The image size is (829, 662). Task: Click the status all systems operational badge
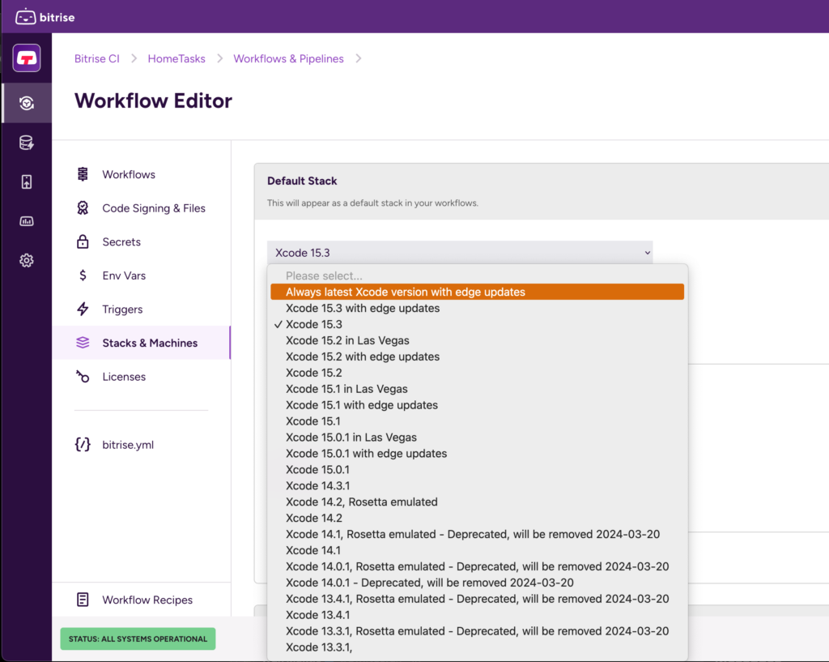(x=138, y=639)
